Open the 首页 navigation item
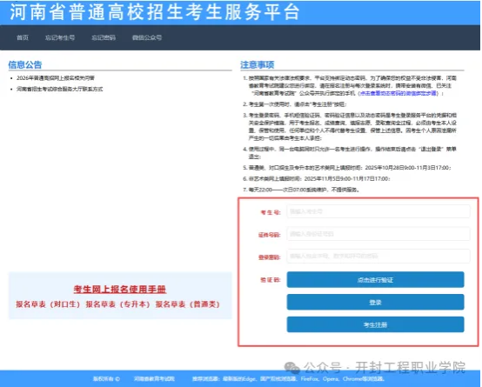The width and height of the screenshot is (482, 387). [23, 37]
